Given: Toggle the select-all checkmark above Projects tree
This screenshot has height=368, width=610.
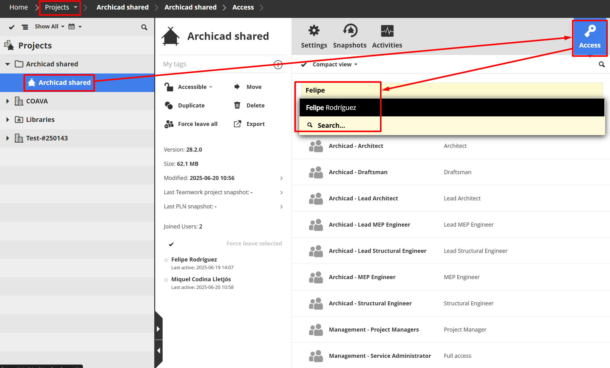Looking at the screenshot, I should pos(11,27).
